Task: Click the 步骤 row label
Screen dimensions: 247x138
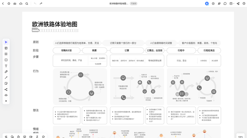Action: tap(36, 57)
